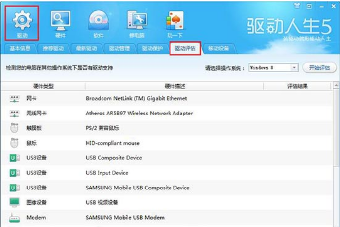340x227 pixels.
Task: Click the SAMSUNG Mobile USB Composite Device icon
Action: pyautogui.click(x=14, y=188)
